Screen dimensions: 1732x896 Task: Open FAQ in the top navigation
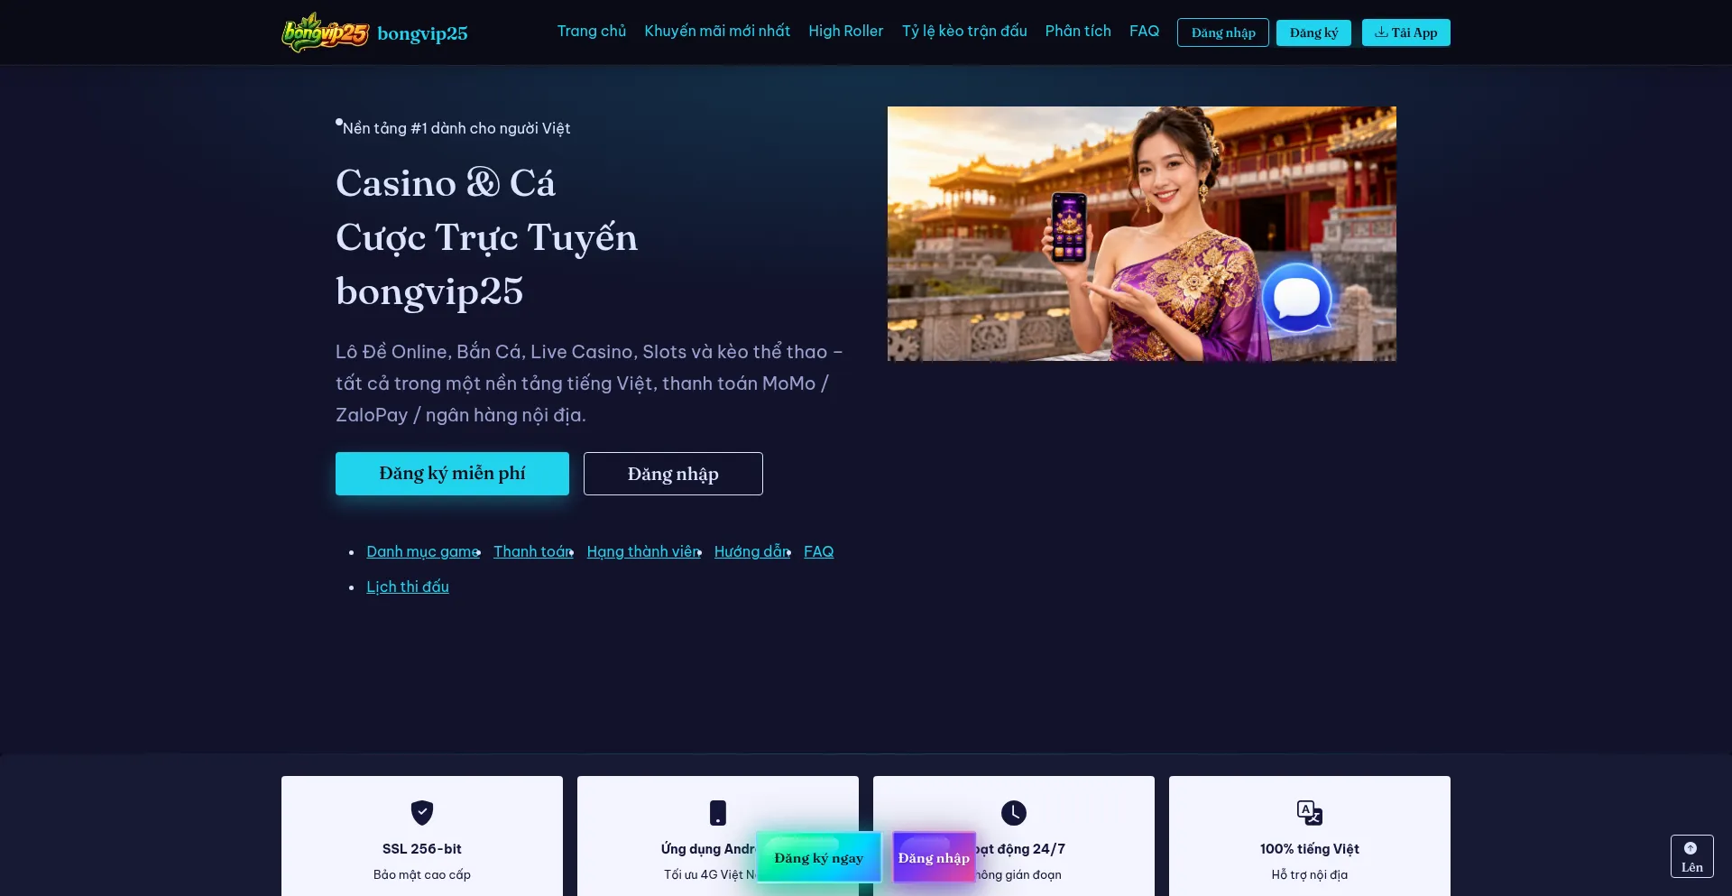pos(1144,31)
